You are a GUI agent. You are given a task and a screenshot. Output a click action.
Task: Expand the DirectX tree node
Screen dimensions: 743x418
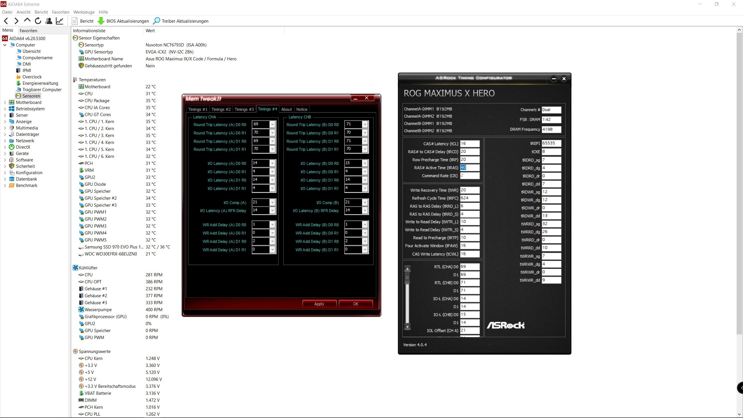pos(5,147)
